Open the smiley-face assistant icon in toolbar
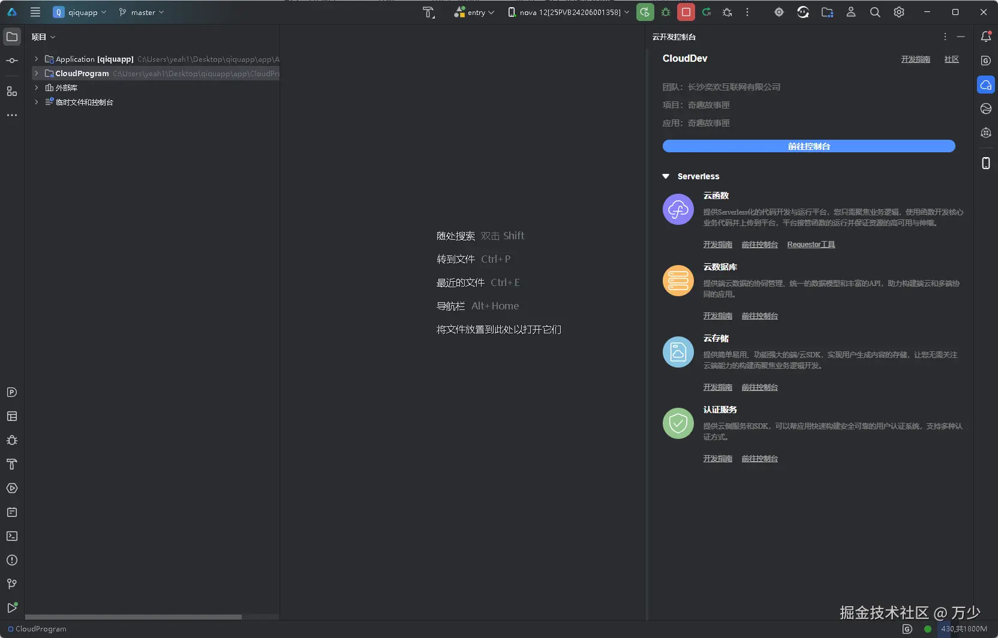This screenshot has width=998, height=638. [803, 12]
